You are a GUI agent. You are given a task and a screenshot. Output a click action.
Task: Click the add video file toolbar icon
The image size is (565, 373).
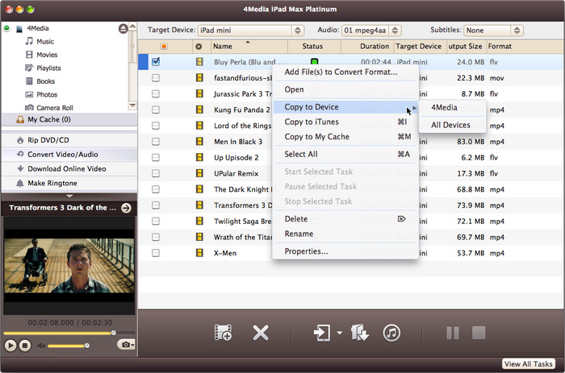[224, 333]
